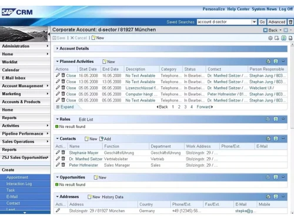The height and width of the screenshot is (220, 294).
Task: Click the Go button
Action: [x=262, y=22]
